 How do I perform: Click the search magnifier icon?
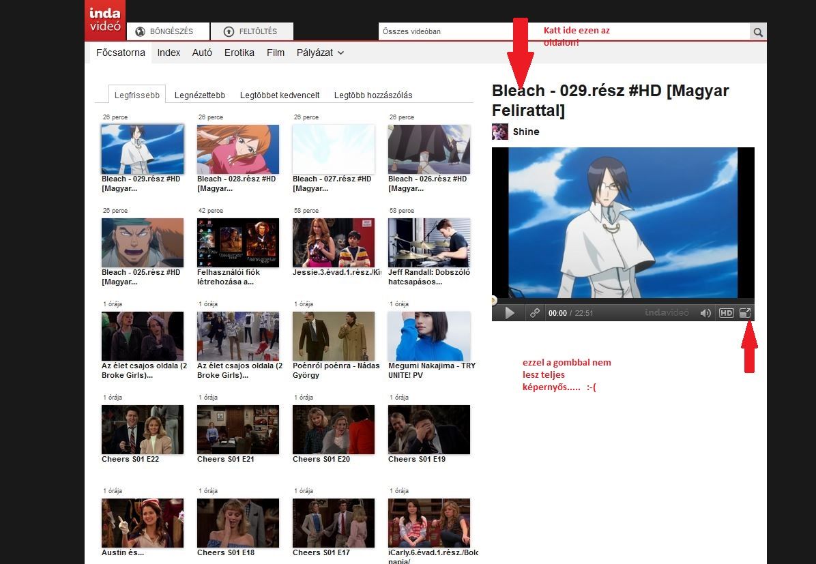[x=758, y=32]
